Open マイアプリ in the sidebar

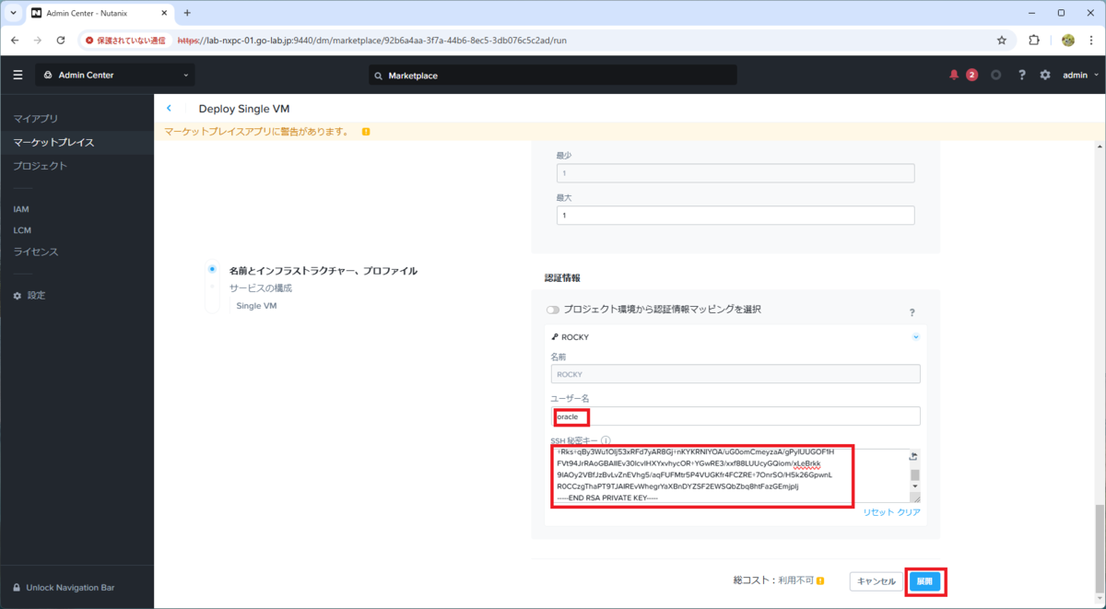coord(36,119)
